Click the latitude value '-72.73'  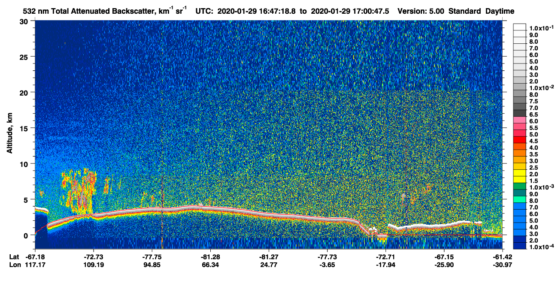(94, 256)
